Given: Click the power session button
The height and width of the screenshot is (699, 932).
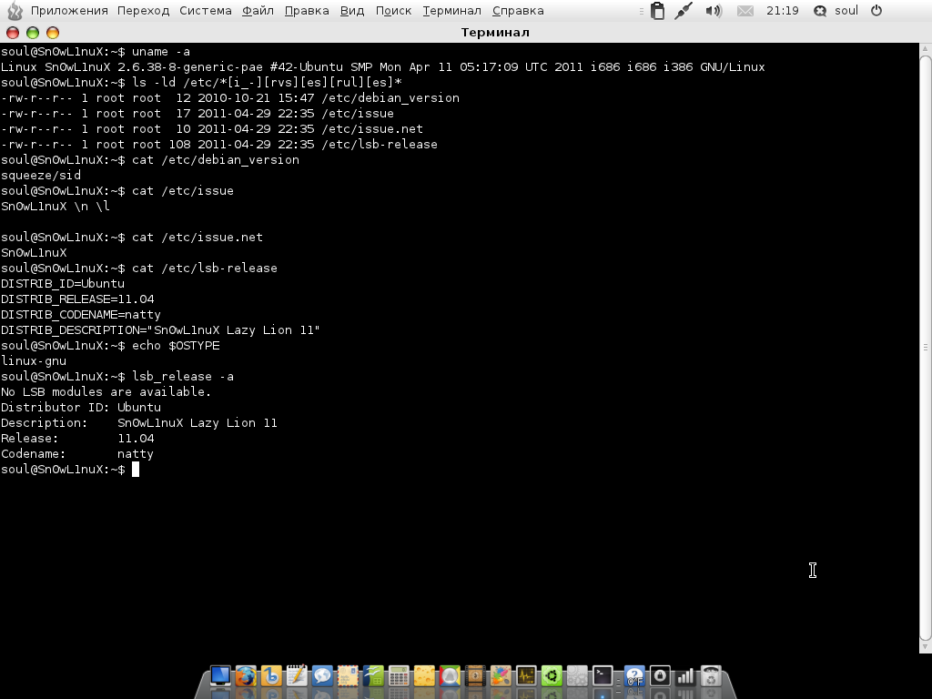Looking at the screenshot, I should 876,11.
